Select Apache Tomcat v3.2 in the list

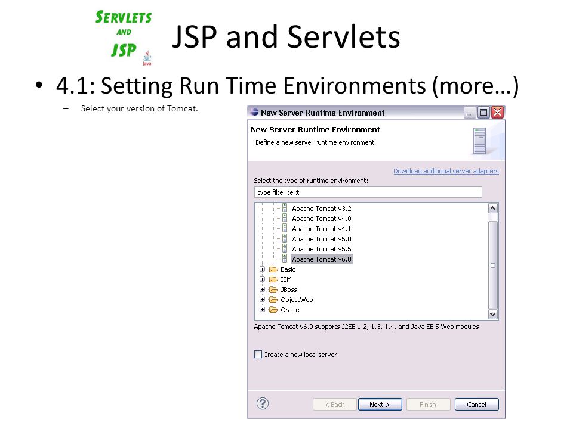pyautogui.click(x=322, y=209)
